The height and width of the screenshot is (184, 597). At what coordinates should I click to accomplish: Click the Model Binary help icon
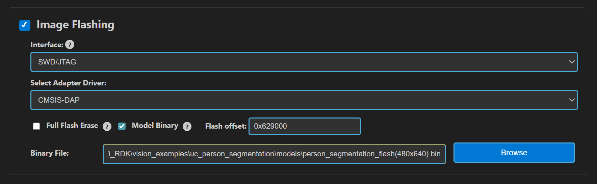tap(187, 126)
